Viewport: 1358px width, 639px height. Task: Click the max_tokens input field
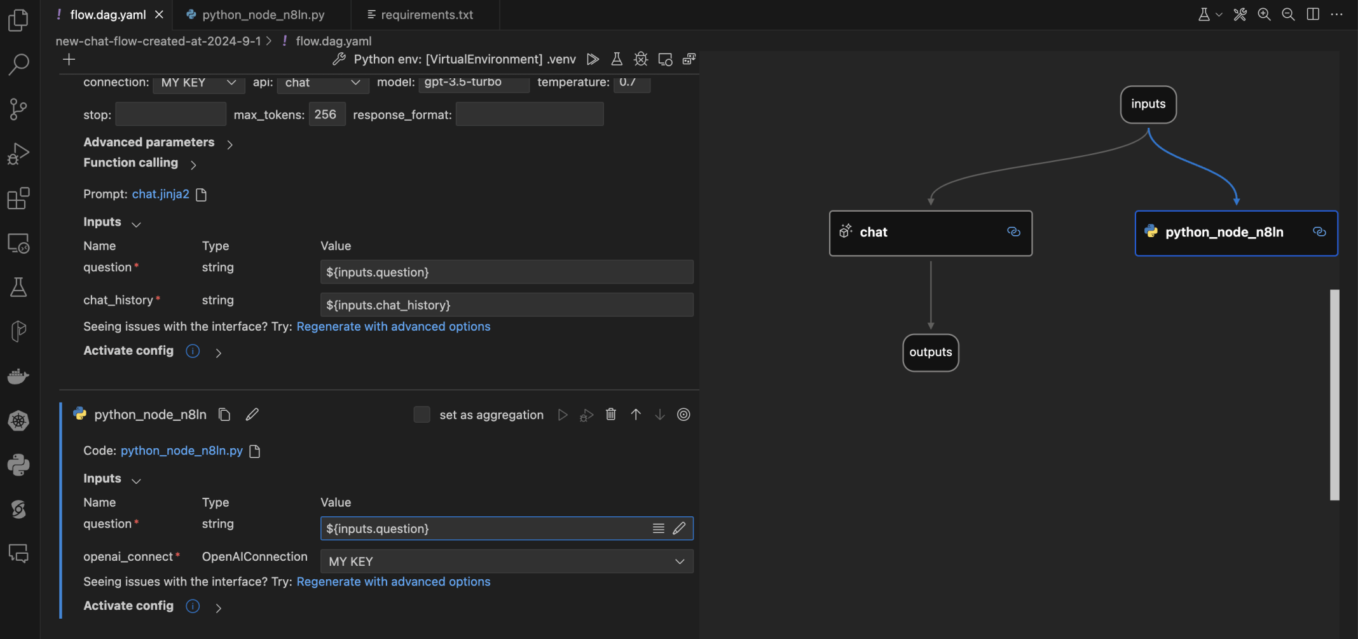tap(326, 114)
